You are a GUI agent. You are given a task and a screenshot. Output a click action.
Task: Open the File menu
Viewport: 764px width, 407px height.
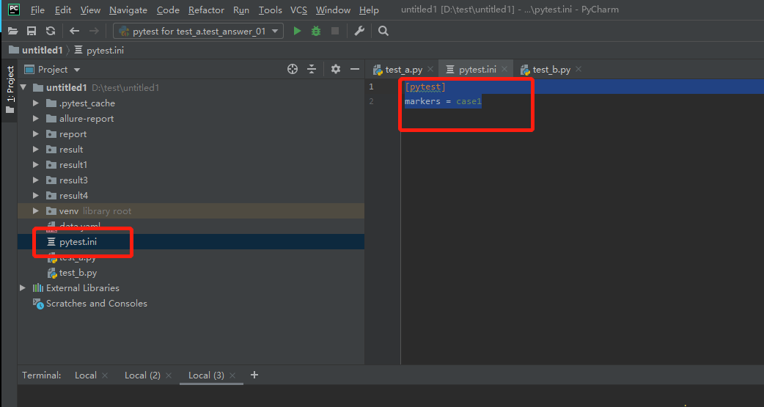point(37,10)
